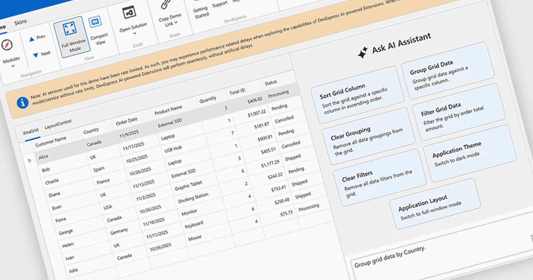Click the Support ribbon item
Screen dimensions: 533x280
220,4
